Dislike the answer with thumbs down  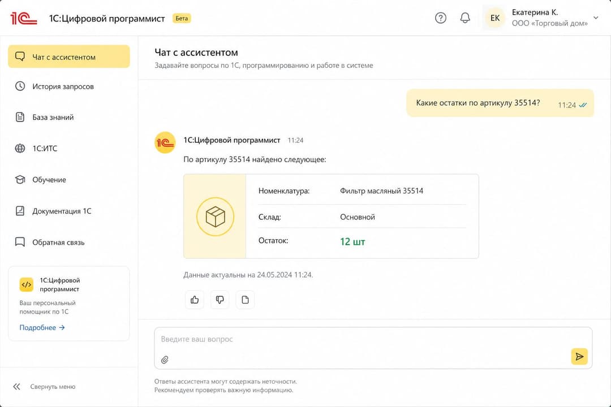coord(220,300)
